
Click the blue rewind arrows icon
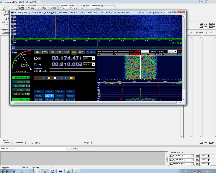click(61, 78)
